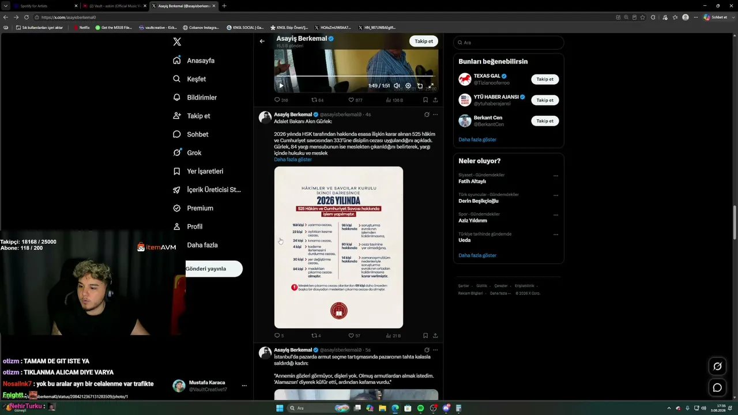Open the 2026 Yılında infographic image
738x415 pixels.
[x=338, y=247]
